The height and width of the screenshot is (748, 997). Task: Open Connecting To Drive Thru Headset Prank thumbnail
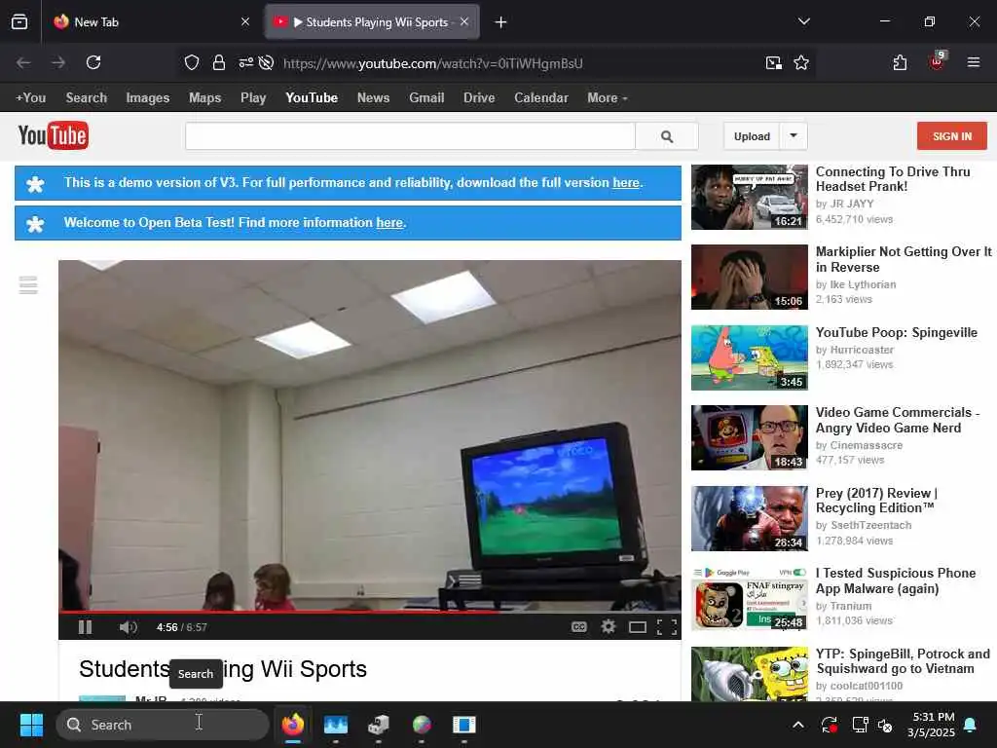pyautogui.click(x=750, y=197)
